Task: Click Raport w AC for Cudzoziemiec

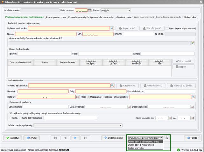Action: [x=127, y=85]
